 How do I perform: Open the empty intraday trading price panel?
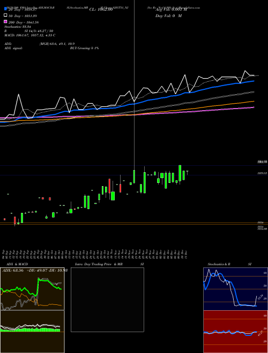click(x=107, y=300)
